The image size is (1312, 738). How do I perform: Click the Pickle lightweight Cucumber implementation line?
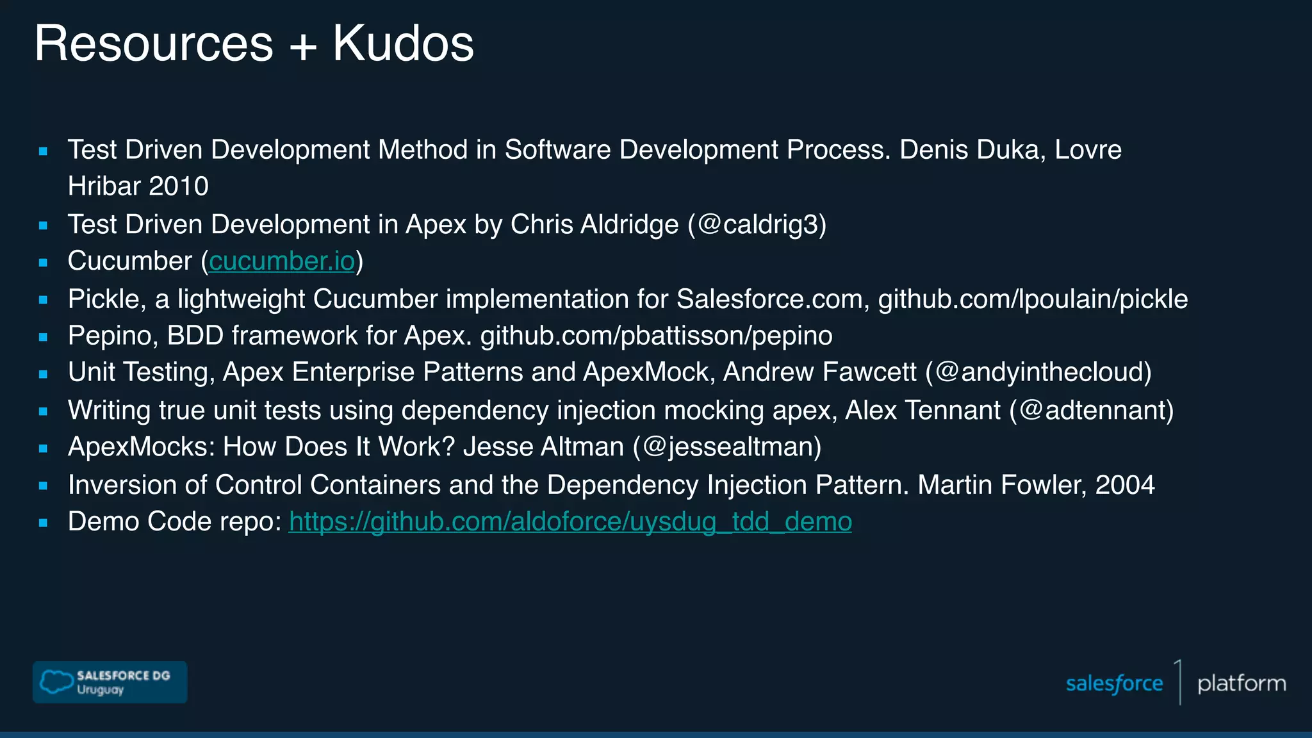pyautogui.click(x=628, y=299)
